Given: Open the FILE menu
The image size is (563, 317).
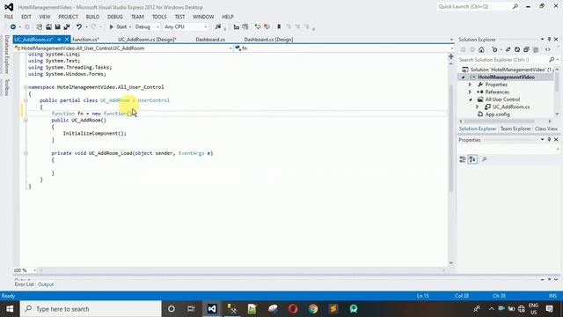Looking at the screenshot, I should click(x=9, y=17).
